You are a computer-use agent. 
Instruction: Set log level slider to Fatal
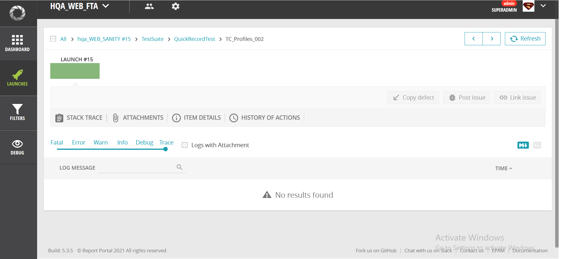click(57, 142)
